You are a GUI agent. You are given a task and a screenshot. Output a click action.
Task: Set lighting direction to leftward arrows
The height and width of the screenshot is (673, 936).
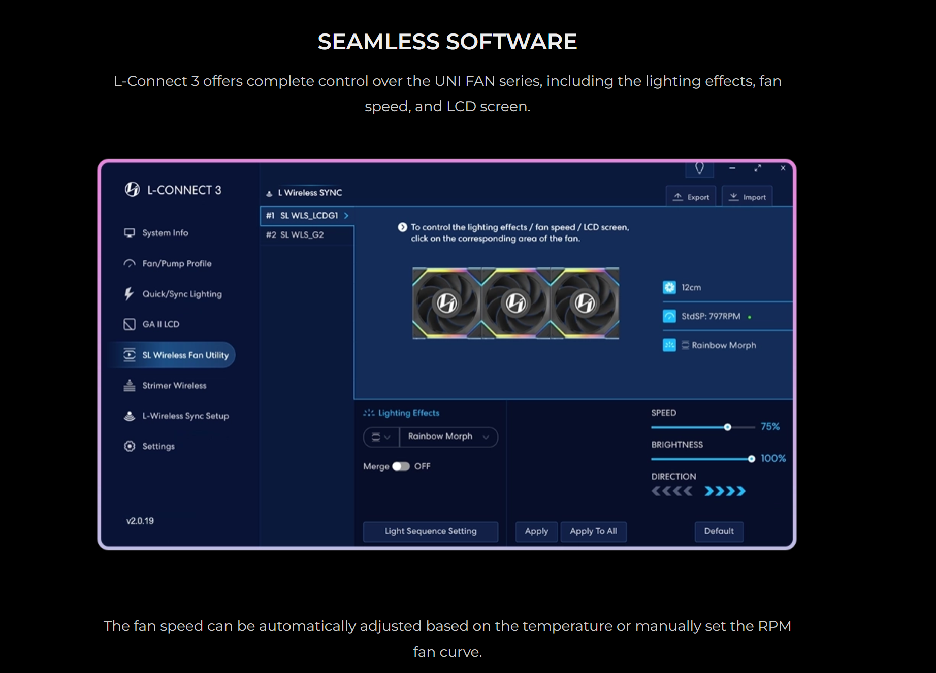[672, 491]
